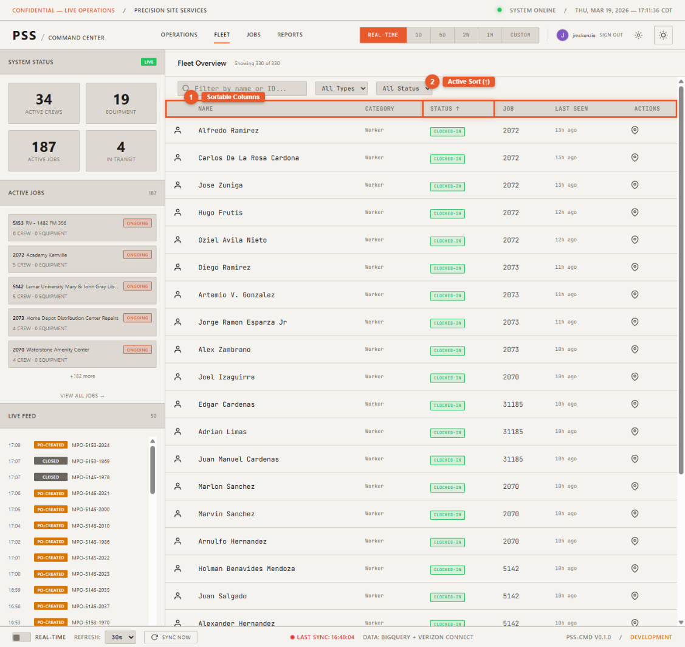Open the All Status filter dropdown
This screenshot has width=685, height=647.
(404, 88)
